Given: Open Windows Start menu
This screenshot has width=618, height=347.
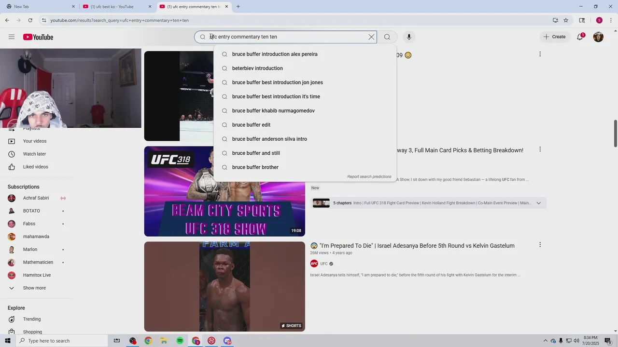Looking at the screenshot, I should [7, 341].
